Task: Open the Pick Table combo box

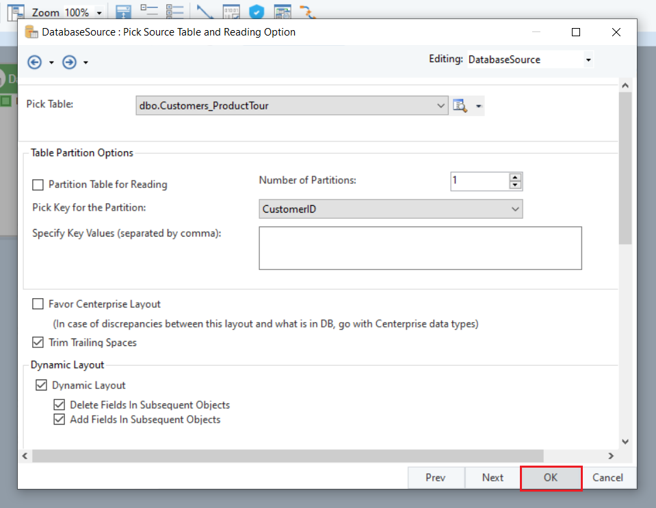Action: click(x=292, y=106)
